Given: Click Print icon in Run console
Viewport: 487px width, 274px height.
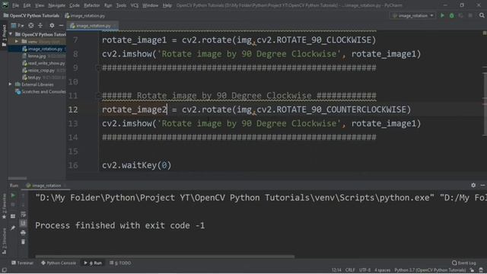Looking at the screenshot, I should point(23,233).
